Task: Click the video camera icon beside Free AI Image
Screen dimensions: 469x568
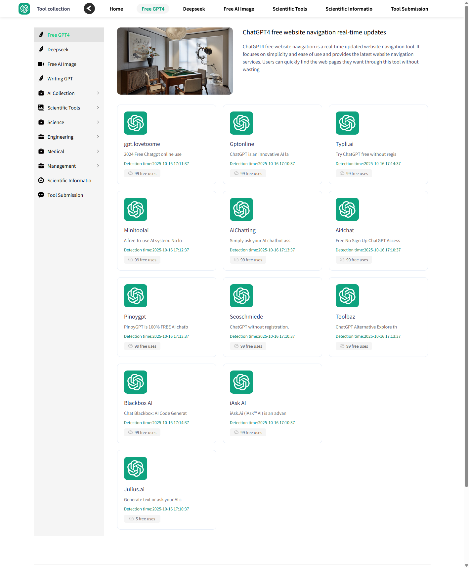Action: 41,64
